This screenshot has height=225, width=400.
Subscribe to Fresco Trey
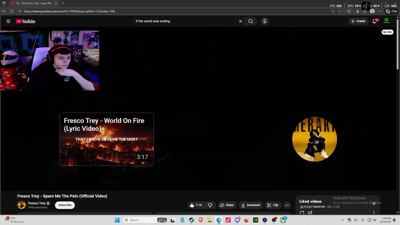[x=65, y=205]
